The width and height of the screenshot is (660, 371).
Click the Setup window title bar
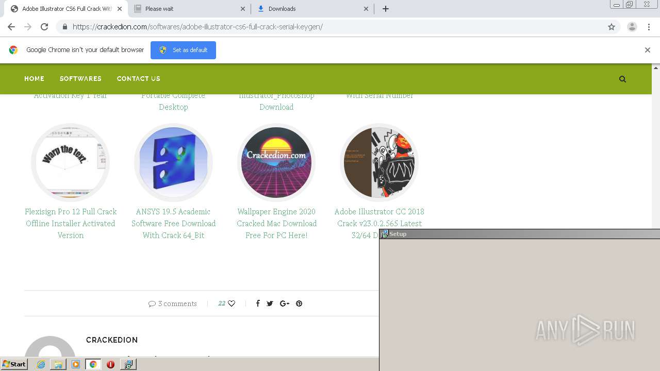pos(520,234)
